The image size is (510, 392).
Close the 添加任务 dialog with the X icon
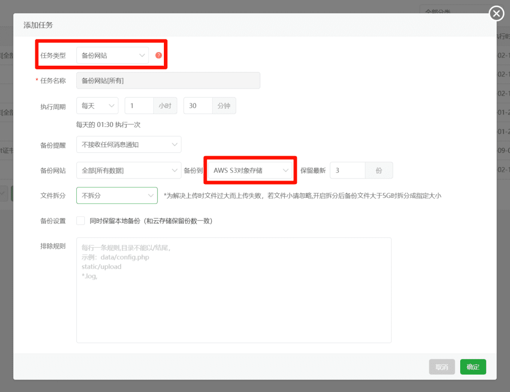click(497, 14)
